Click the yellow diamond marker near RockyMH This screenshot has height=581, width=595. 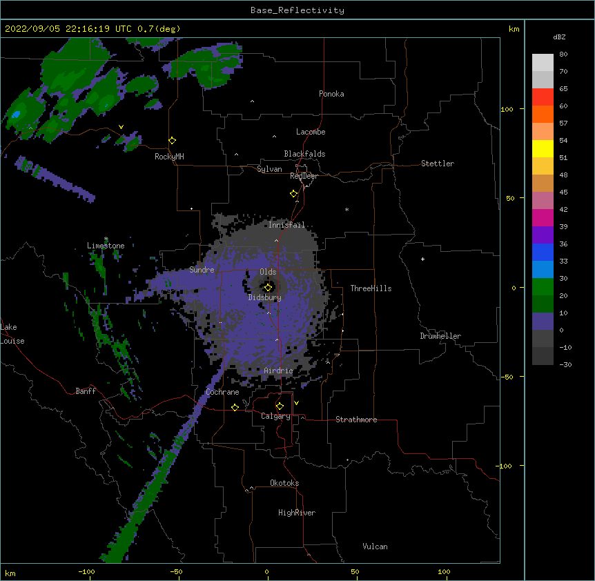pos(173,140)
